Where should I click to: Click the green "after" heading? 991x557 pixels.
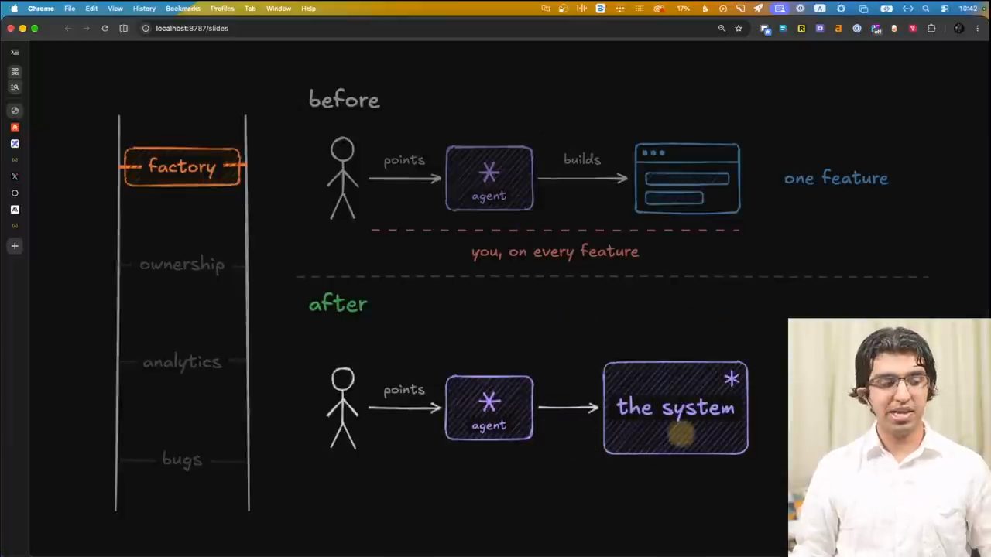[338, 304]
